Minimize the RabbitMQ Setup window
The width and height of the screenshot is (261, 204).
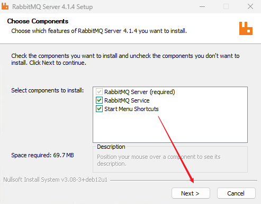(x=202, y=7)
